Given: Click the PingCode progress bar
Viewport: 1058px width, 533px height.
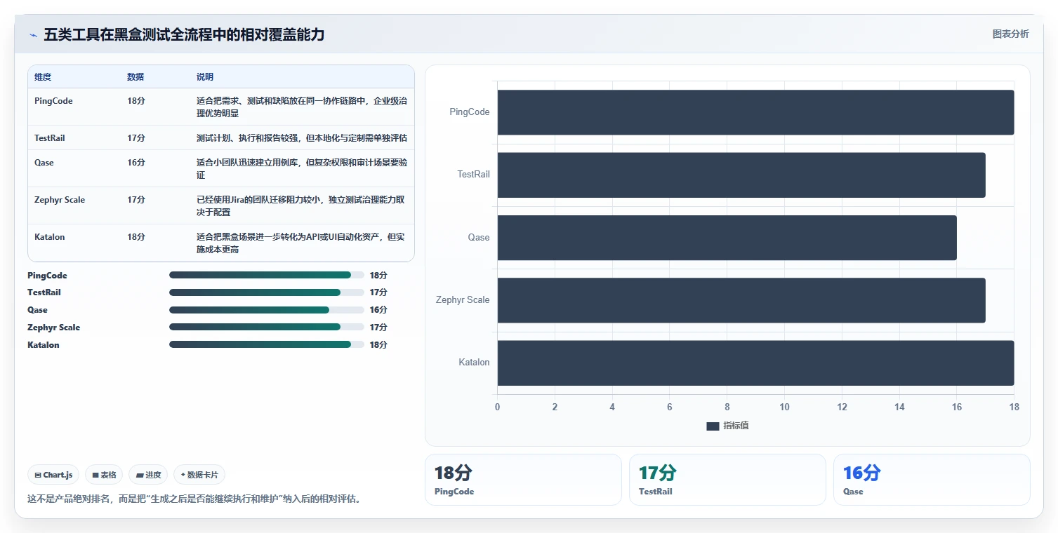Looking at the screenshot, I should pyautogui.click(x=267, y=276).
